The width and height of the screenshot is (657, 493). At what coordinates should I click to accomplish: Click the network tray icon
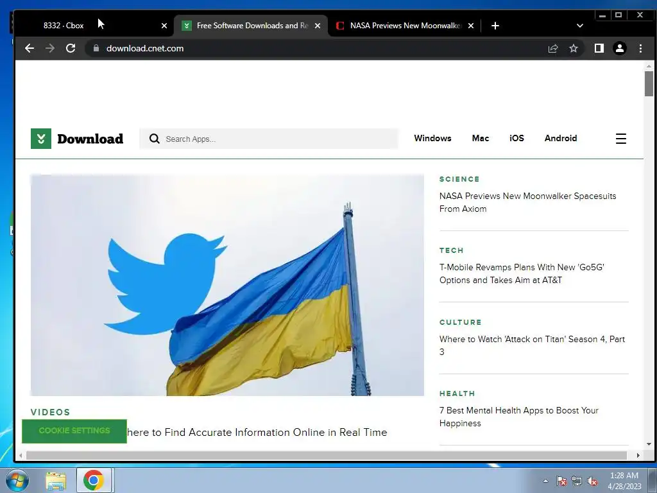coord(577,481)
